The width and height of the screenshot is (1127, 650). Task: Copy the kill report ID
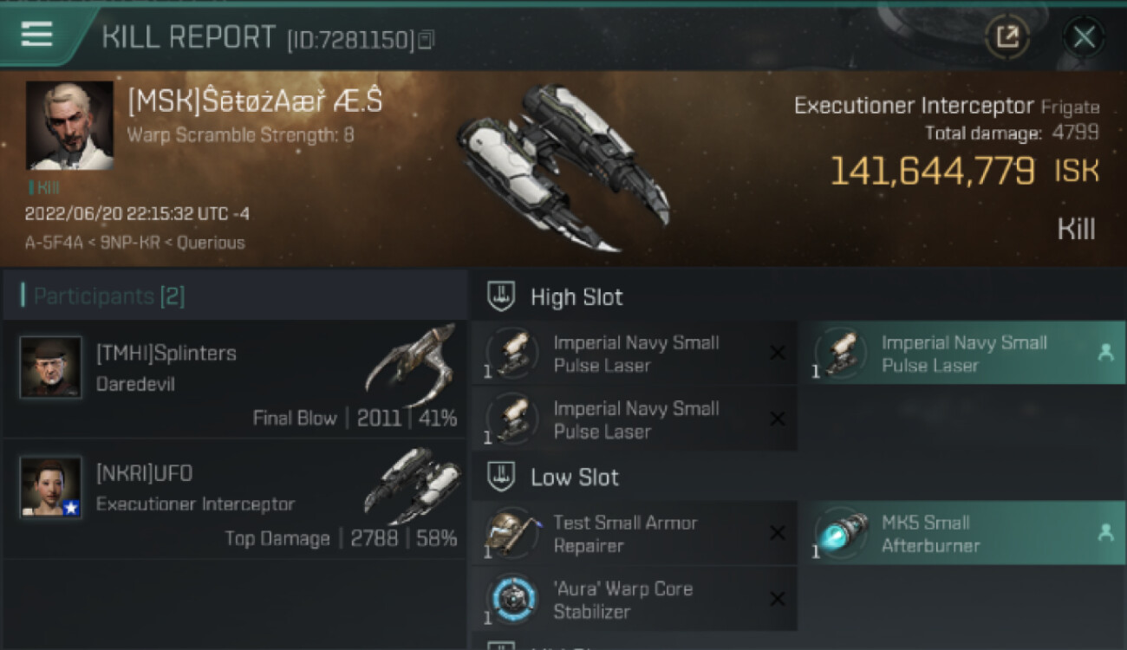coord(426,40)
